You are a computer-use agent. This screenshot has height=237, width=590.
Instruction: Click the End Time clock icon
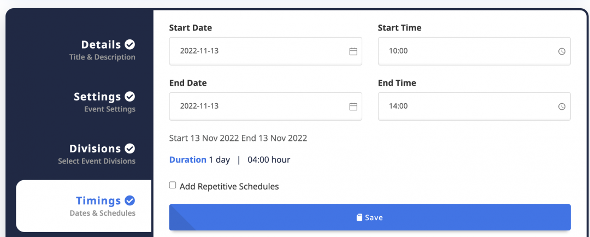pyautogui.click(x=562, y=107)
